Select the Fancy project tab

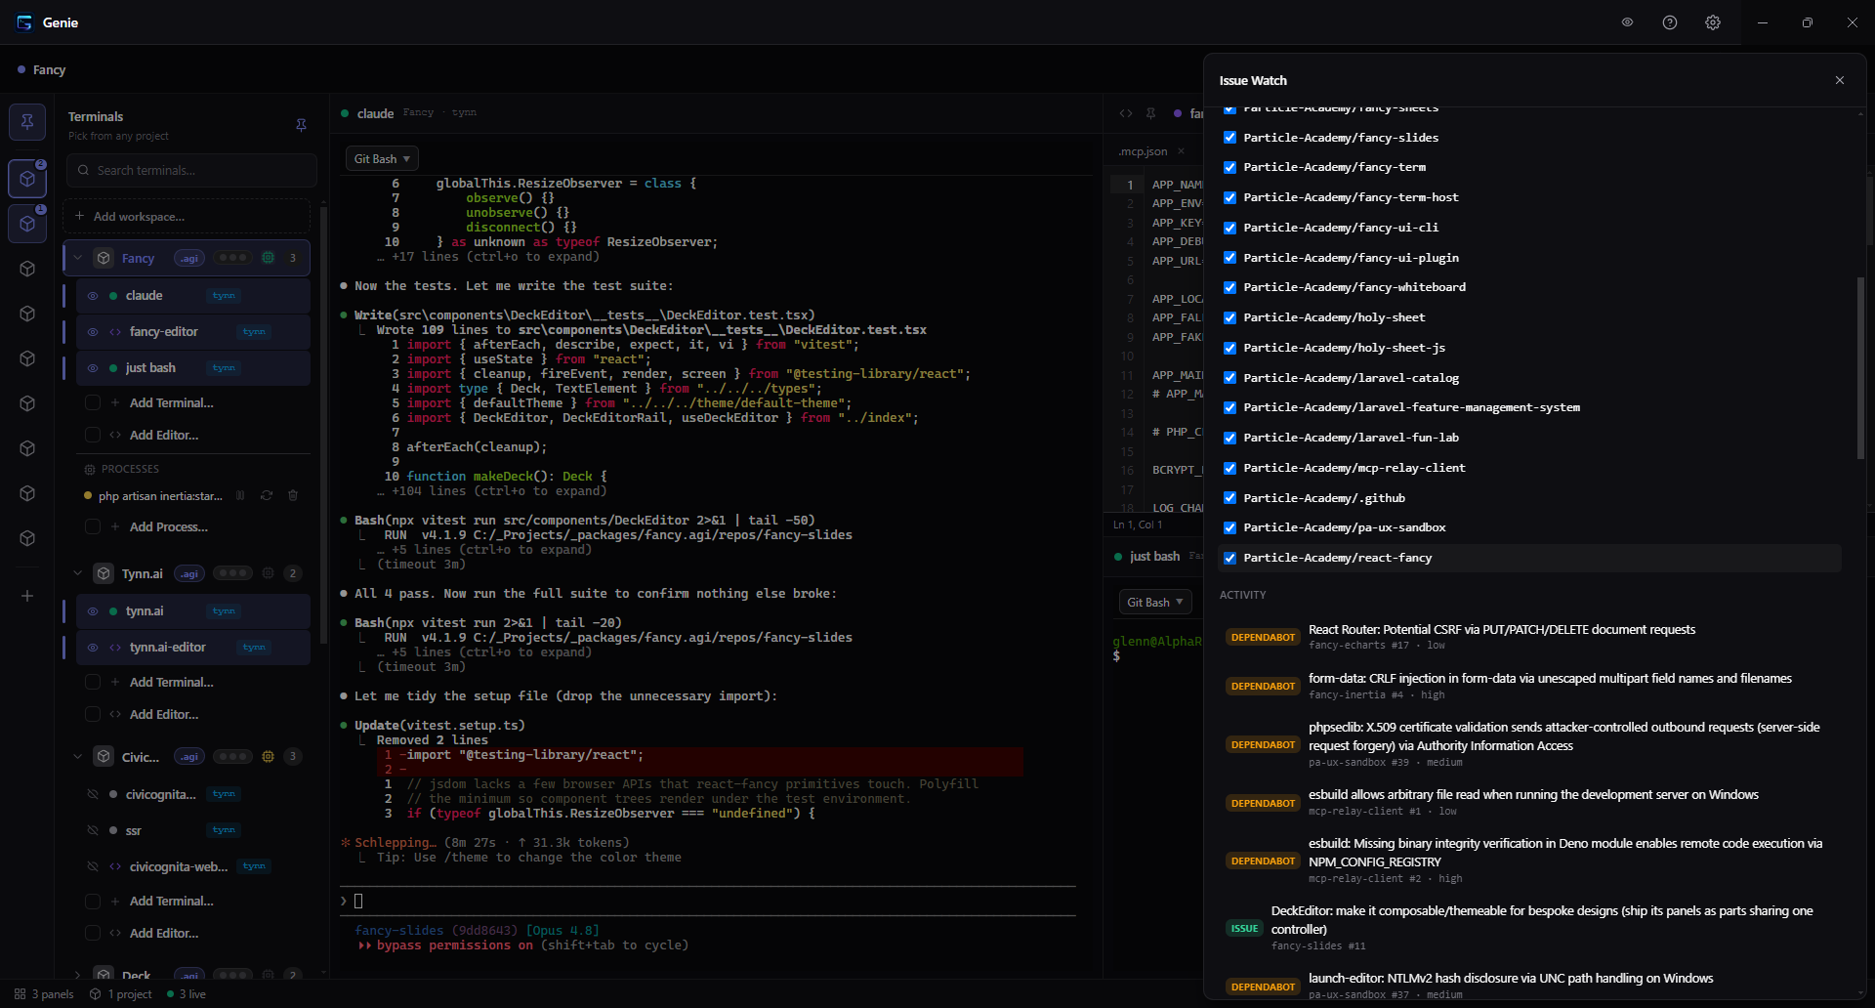[42, 69]
